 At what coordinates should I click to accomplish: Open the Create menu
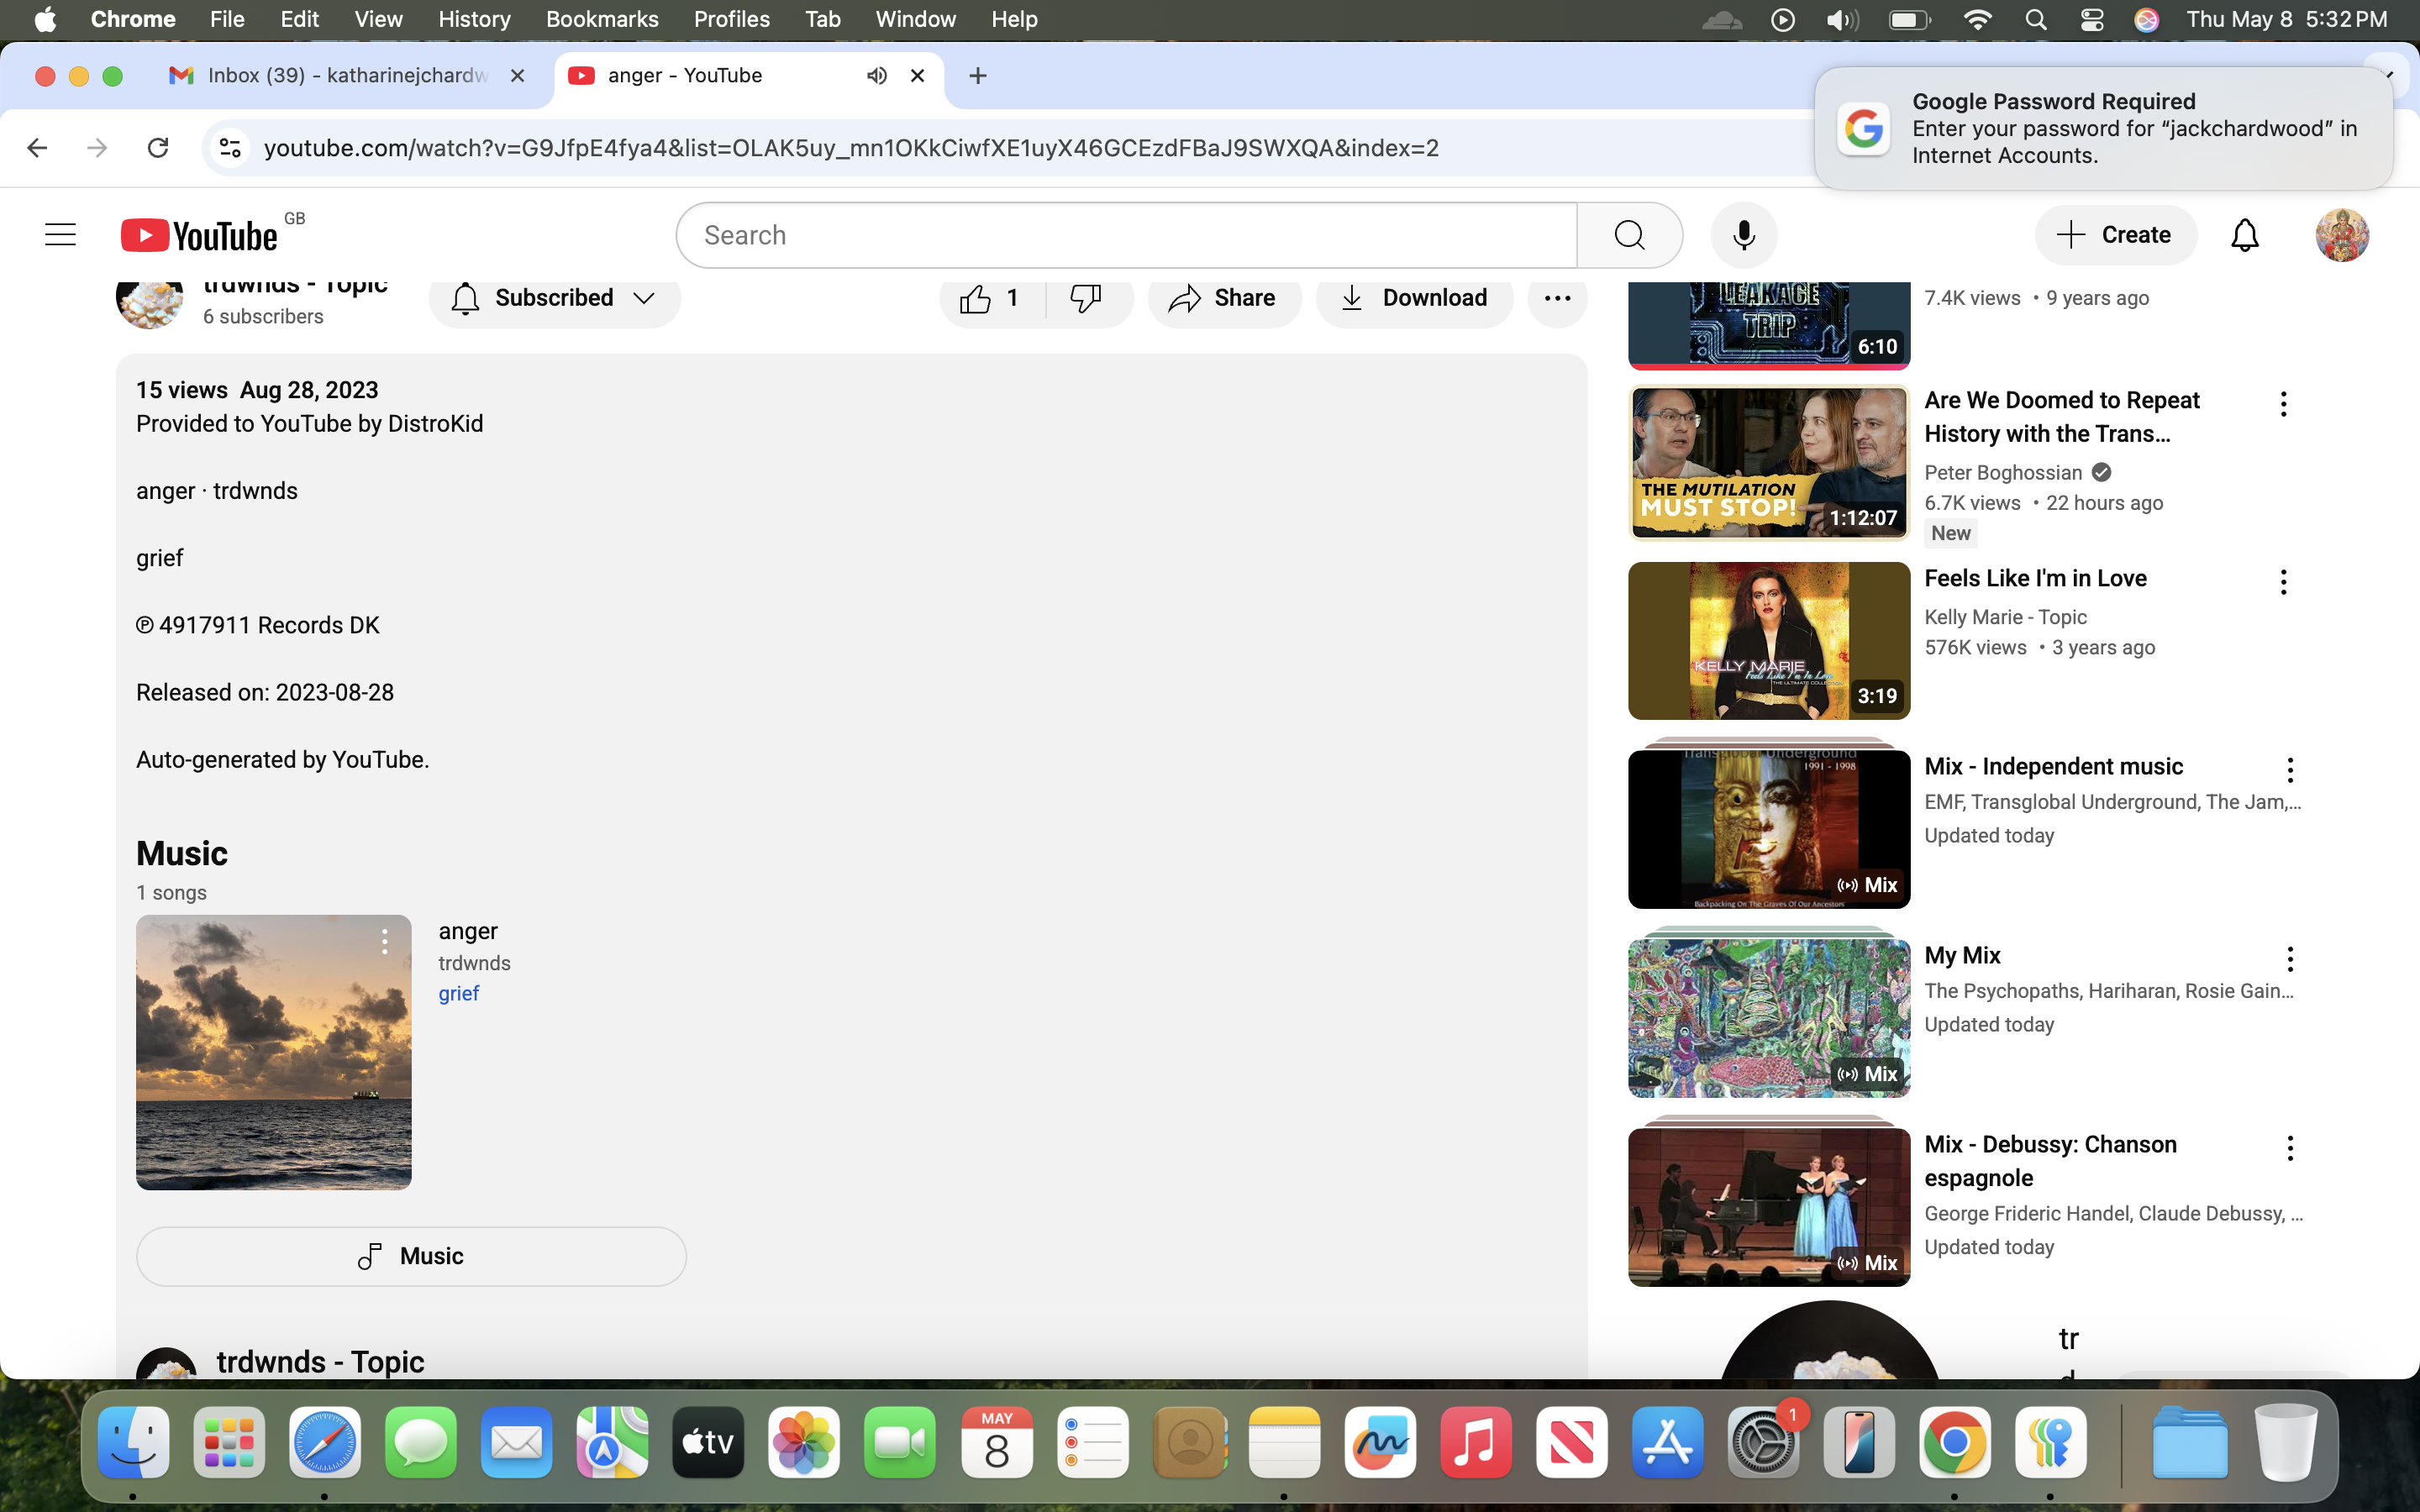(x=2115, y=235)
